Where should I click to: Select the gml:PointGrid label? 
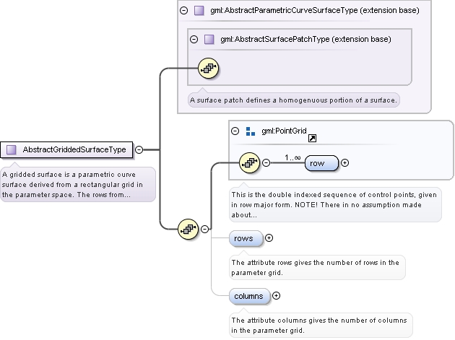pos(284,131)
